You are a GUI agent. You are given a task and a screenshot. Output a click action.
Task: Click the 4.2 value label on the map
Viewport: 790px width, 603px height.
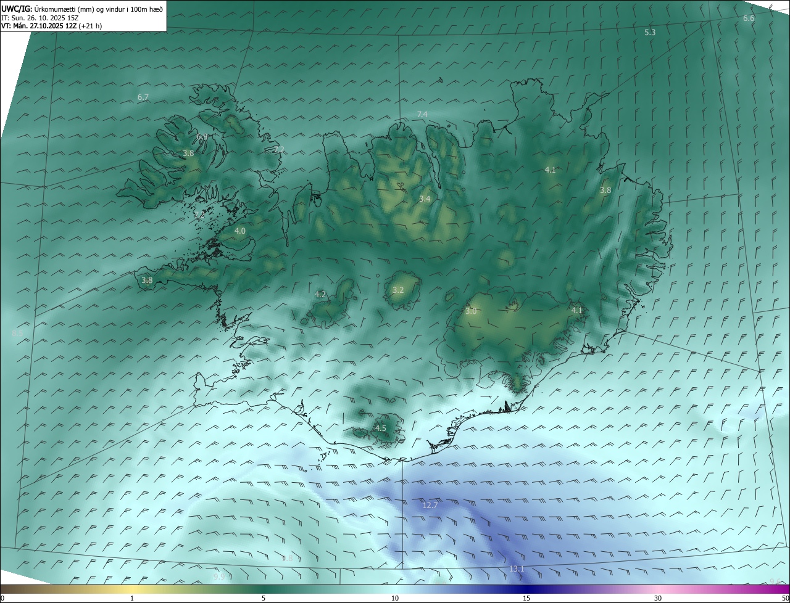click(x=320, y=295)
